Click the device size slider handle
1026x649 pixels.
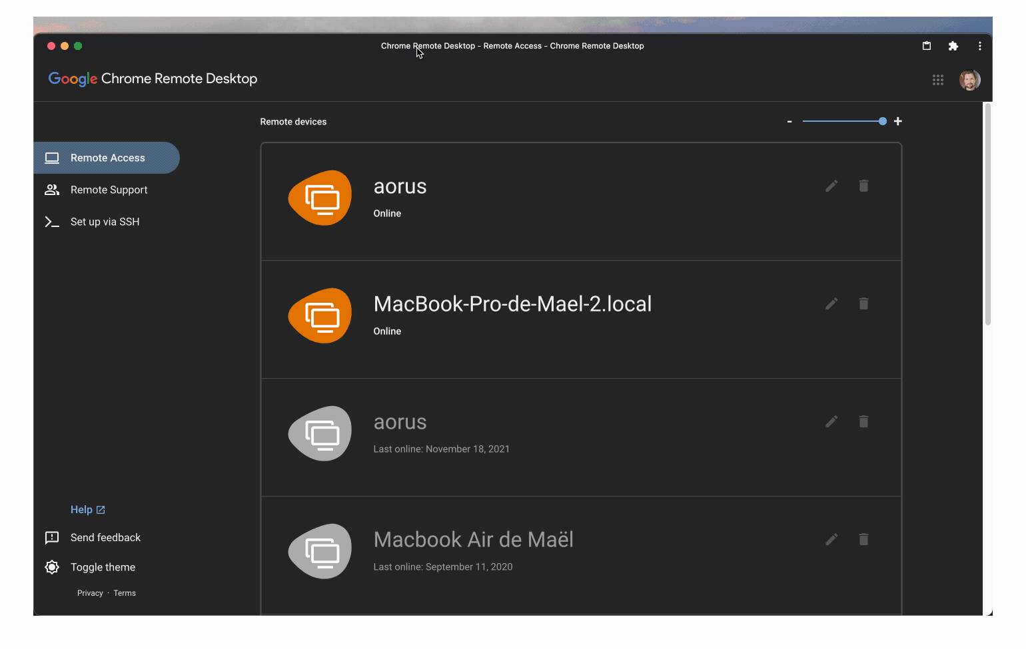tap(883, 121)
